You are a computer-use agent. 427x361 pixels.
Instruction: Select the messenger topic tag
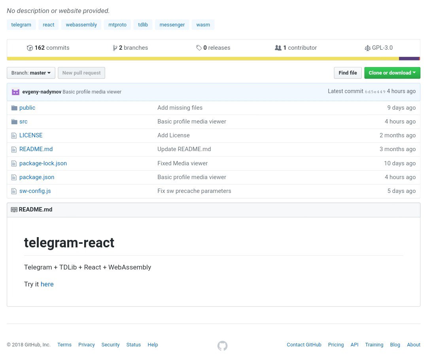tap(172, 25)
